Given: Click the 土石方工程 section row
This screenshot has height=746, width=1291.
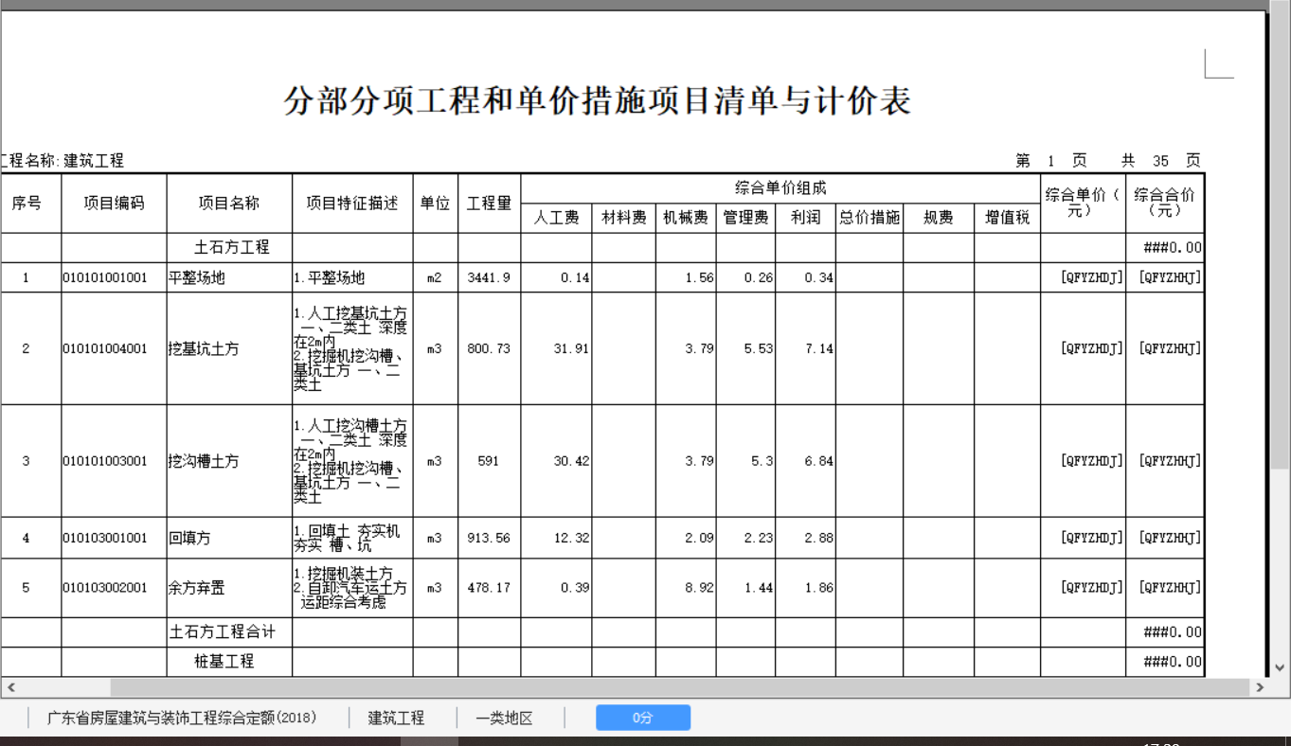Looking at the screenshot, I should (x=602, y=247).
